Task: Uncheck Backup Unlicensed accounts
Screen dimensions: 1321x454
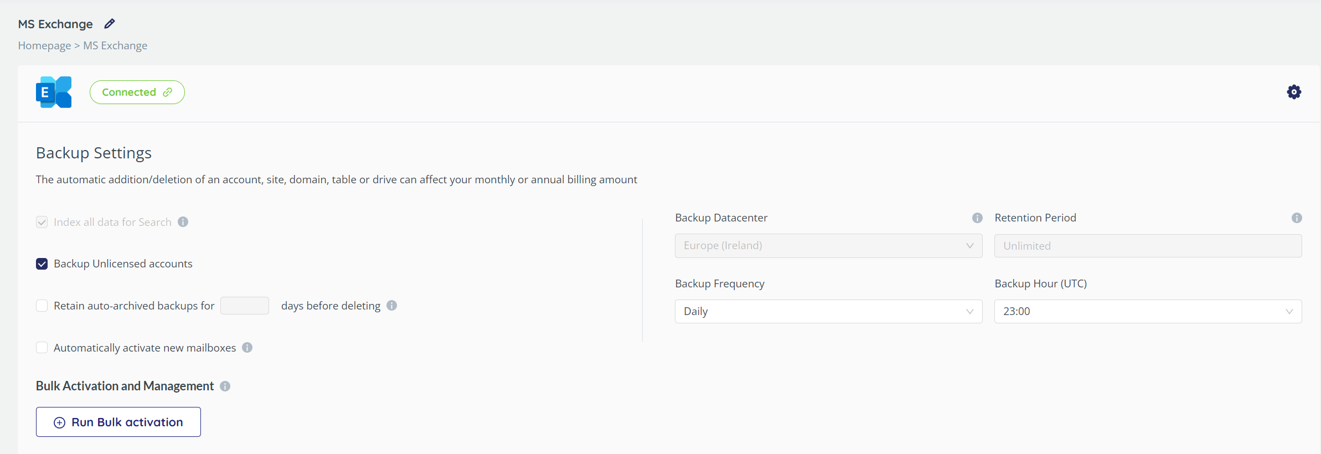Action: [x=42, y=264]
